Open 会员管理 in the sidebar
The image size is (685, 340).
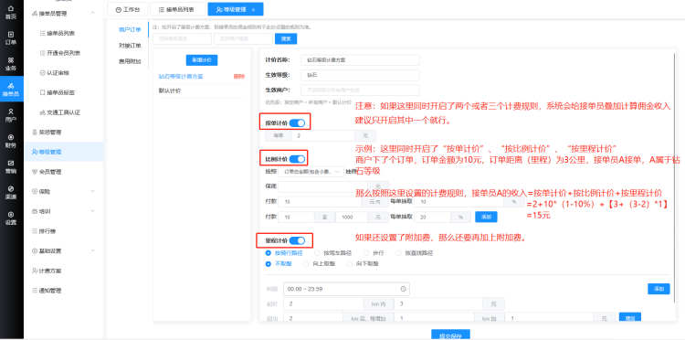click(50, 172)
